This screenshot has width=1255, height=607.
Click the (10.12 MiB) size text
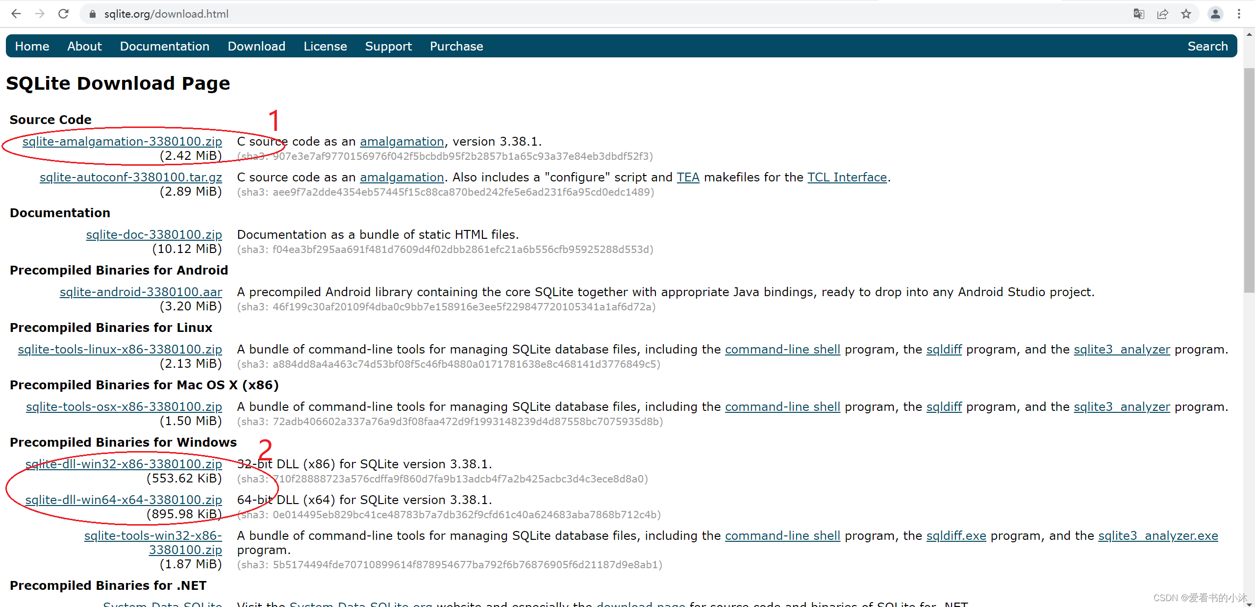tap(187, 249)
